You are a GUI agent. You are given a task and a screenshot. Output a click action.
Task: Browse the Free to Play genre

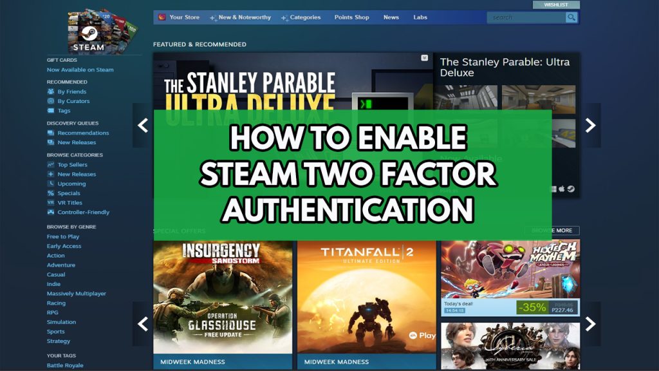[x=63, y=236]
